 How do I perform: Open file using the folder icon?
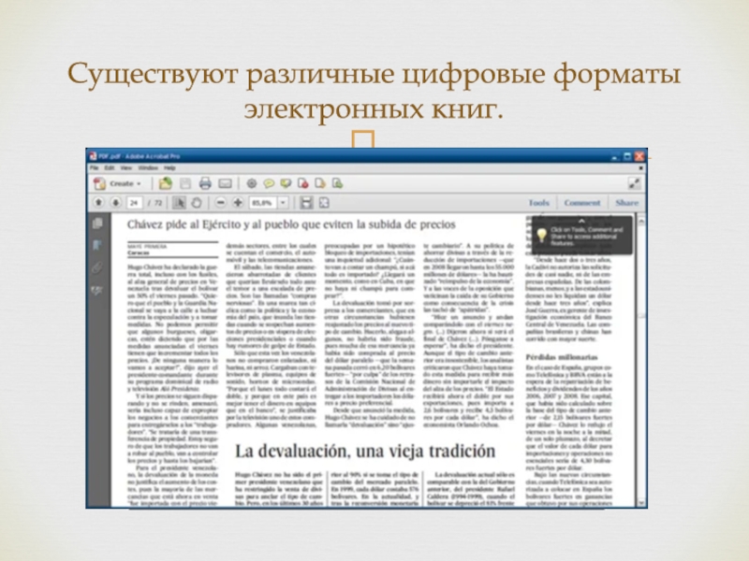[x=166, y=183]
